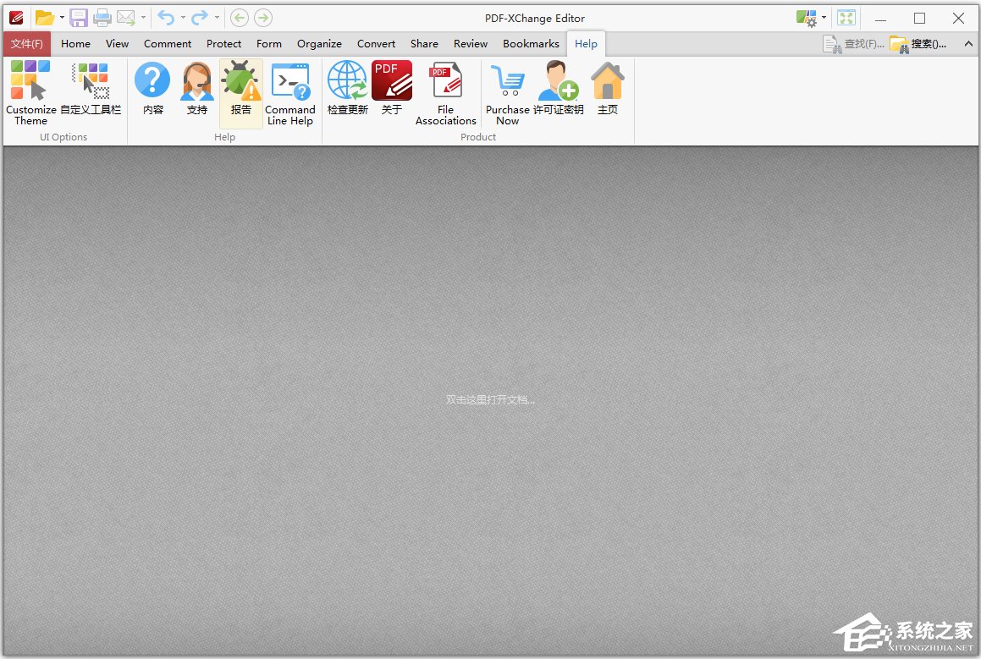Switch to the Protect tab

(x=224, y=44)
